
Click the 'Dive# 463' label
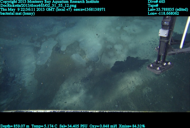(x=156, y=2)
